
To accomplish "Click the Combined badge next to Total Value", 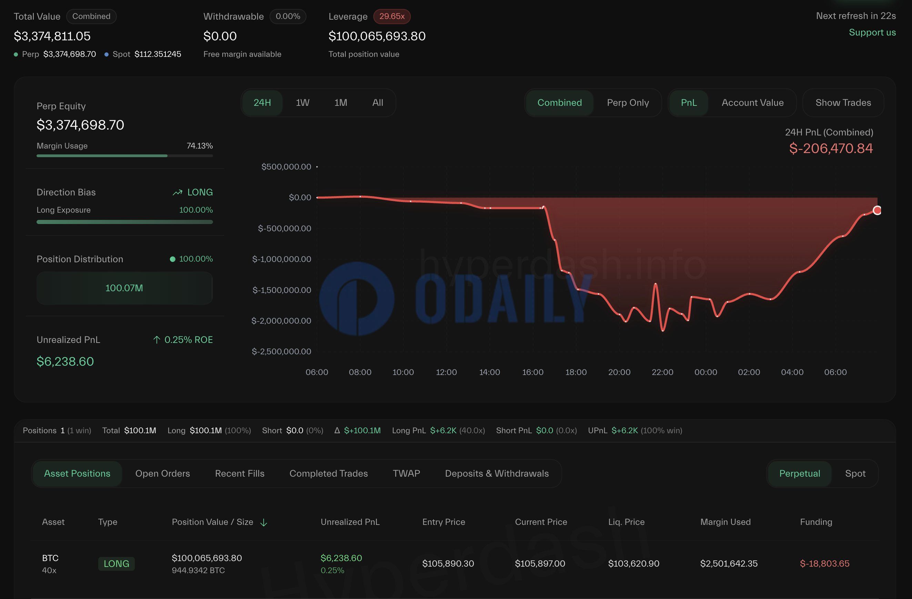I will pyautogui.click(x=91, y=17).
